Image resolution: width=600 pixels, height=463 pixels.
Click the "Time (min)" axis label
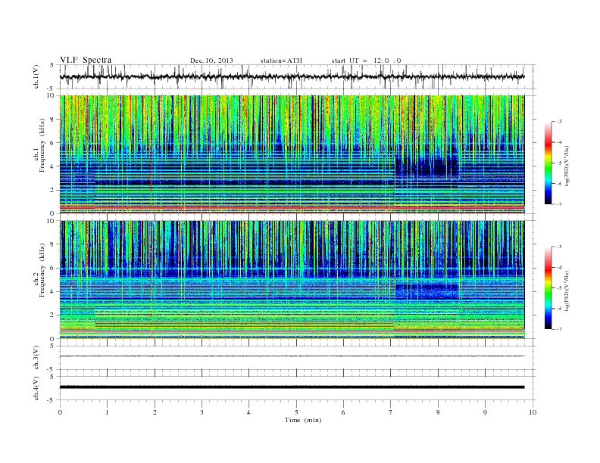click(x=303, y=420)
